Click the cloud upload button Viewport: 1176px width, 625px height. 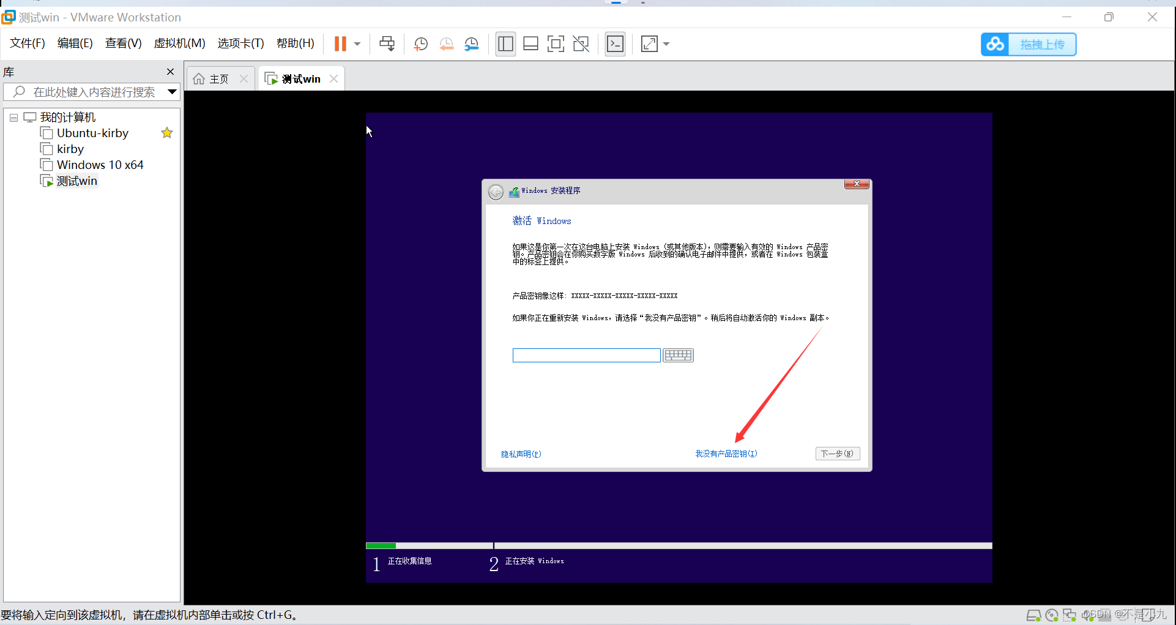point(1029,44)
